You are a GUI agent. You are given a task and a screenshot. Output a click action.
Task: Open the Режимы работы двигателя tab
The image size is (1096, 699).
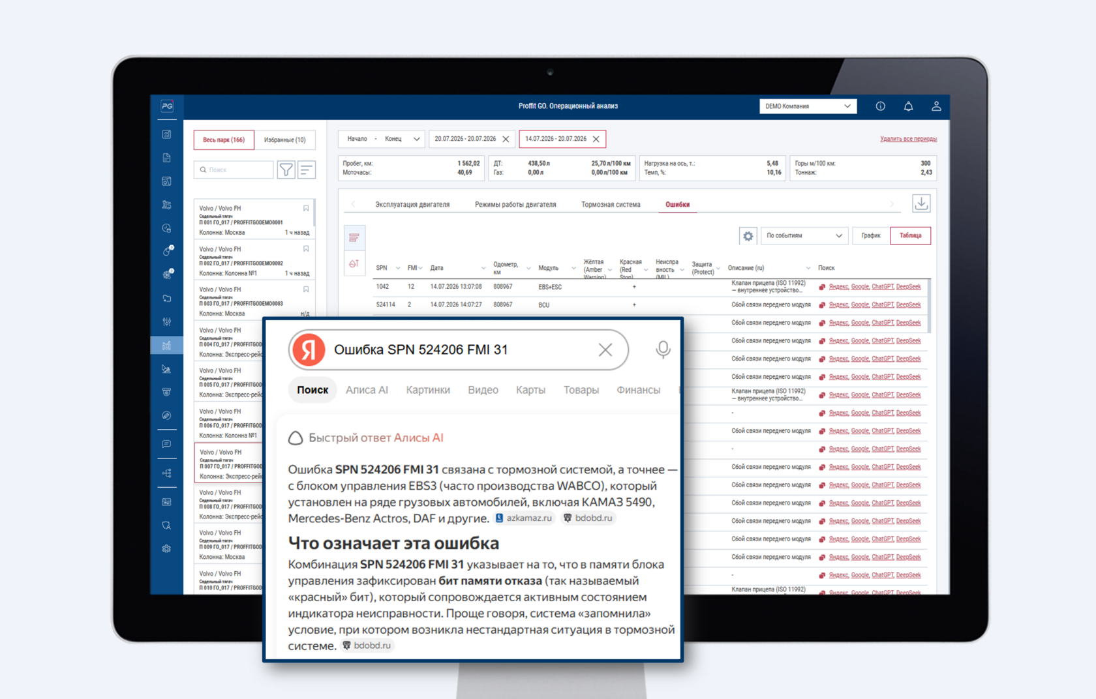pos(515,205)
